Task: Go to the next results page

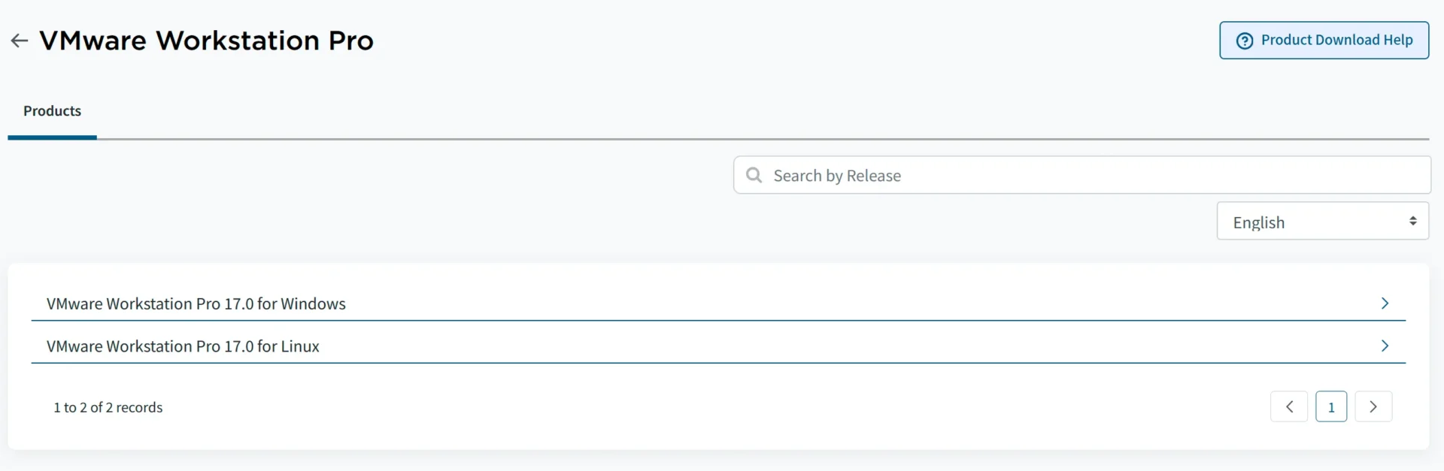Action: 1373,406
